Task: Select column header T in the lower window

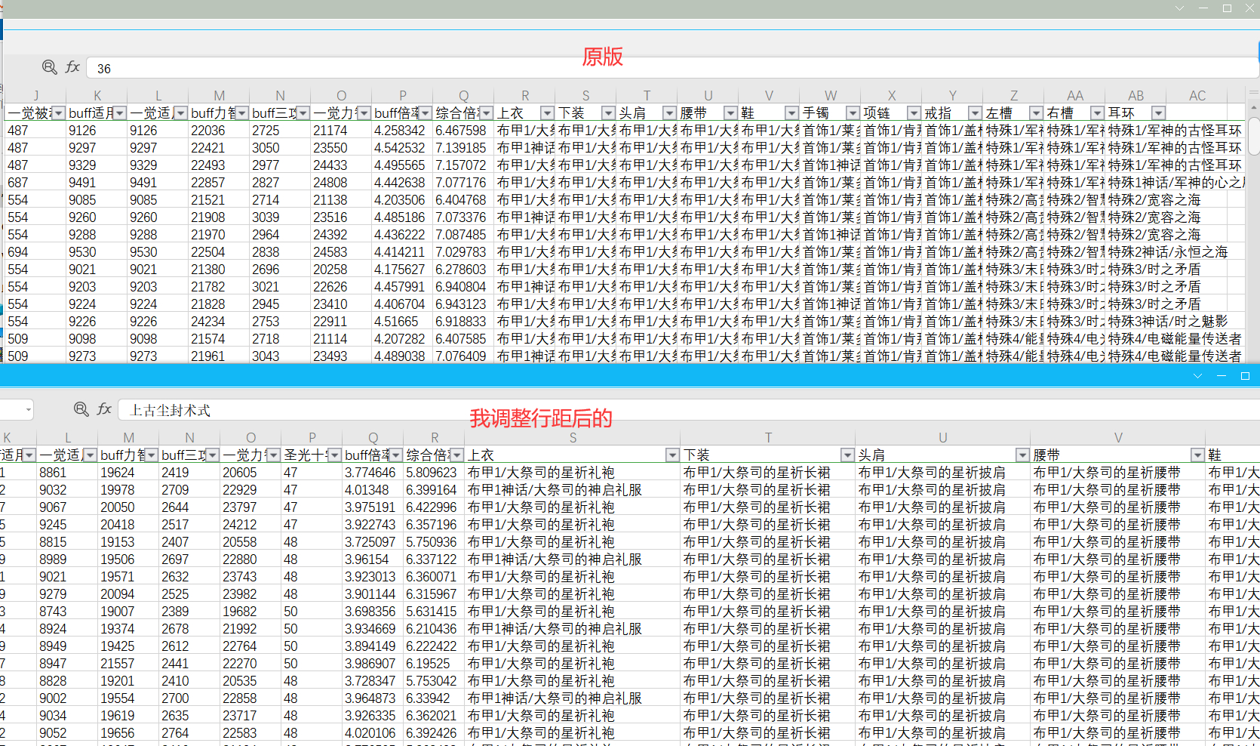Action: click(x=768, y=438)
